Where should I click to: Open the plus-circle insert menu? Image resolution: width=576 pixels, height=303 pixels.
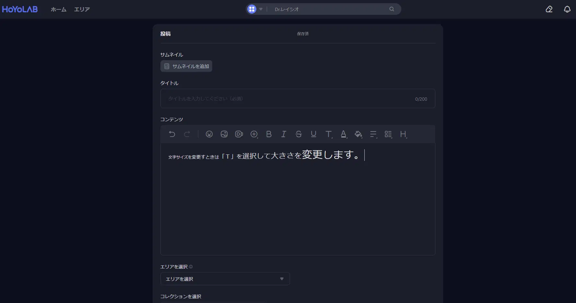click(254, 134)
